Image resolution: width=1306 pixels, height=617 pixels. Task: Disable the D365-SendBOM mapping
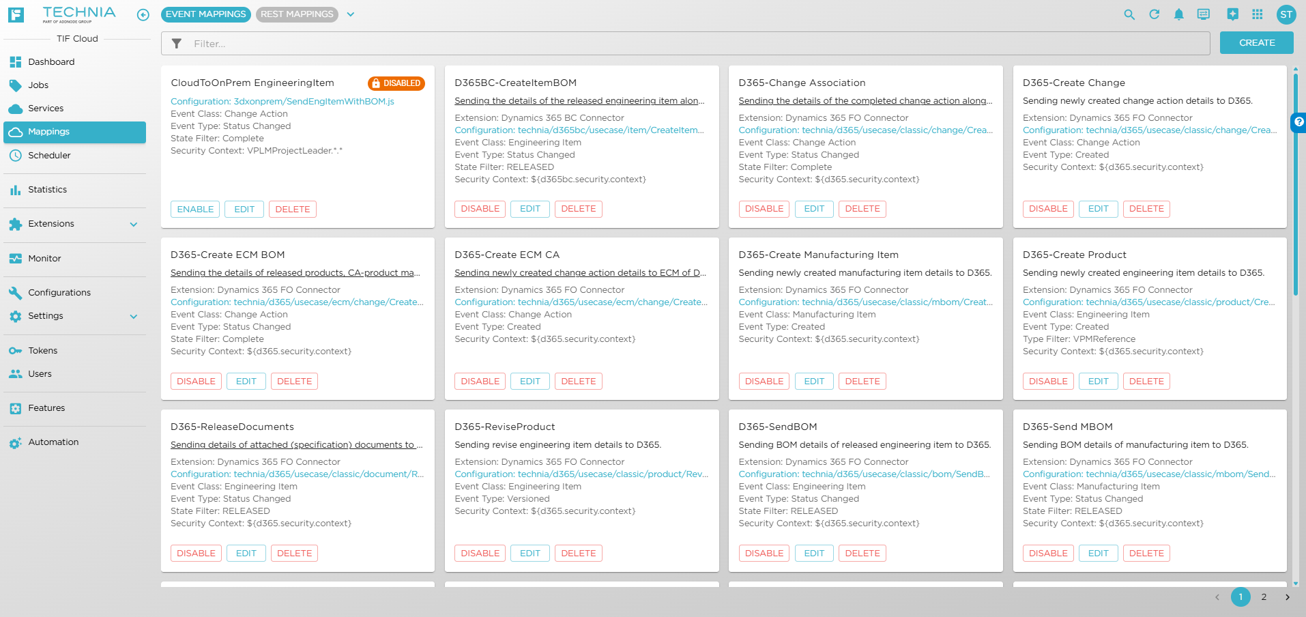764,554
